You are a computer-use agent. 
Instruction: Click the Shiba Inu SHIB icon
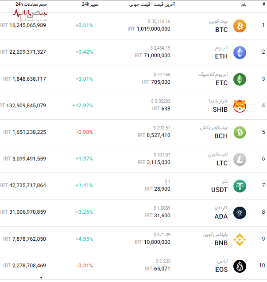click(240, 106)
